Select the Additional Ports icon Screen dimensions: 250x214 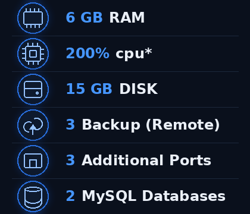point(33,160)
